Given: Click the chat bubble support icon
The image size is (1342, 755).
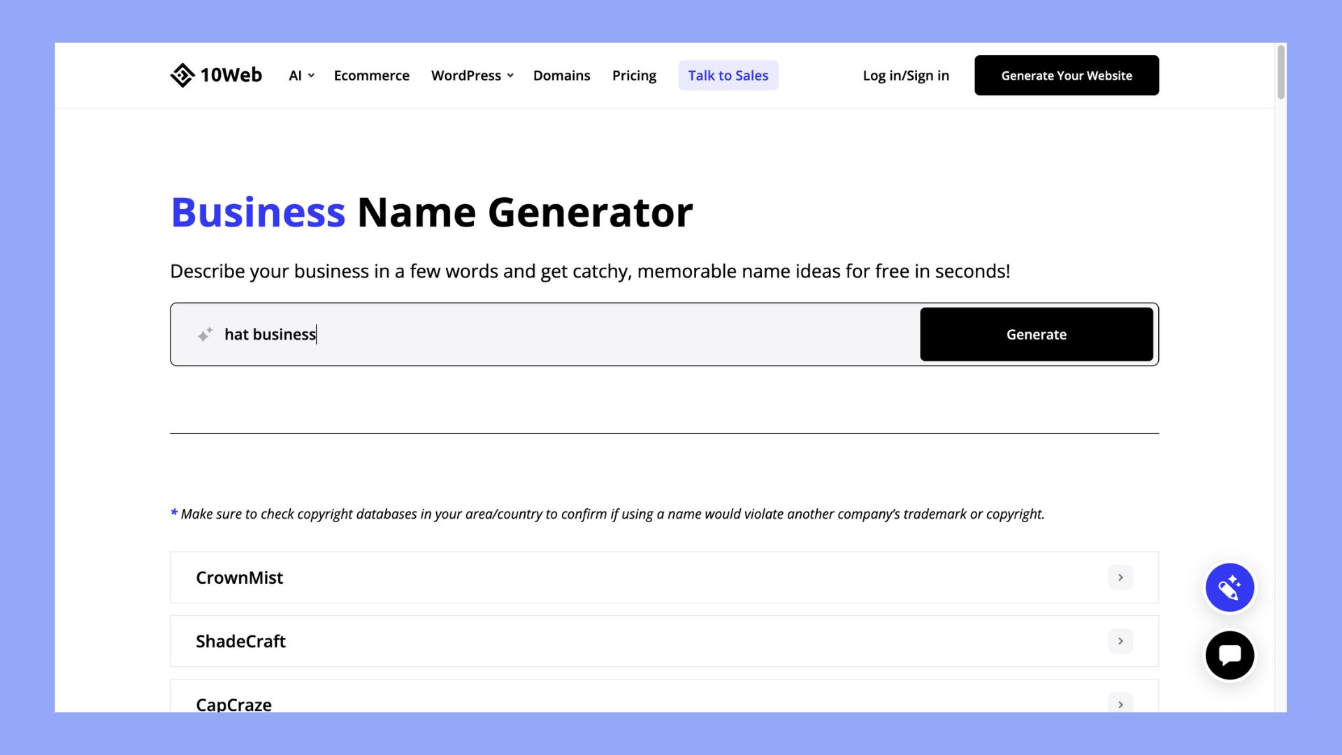Looking at the screenshot, I should (1229, 656).
